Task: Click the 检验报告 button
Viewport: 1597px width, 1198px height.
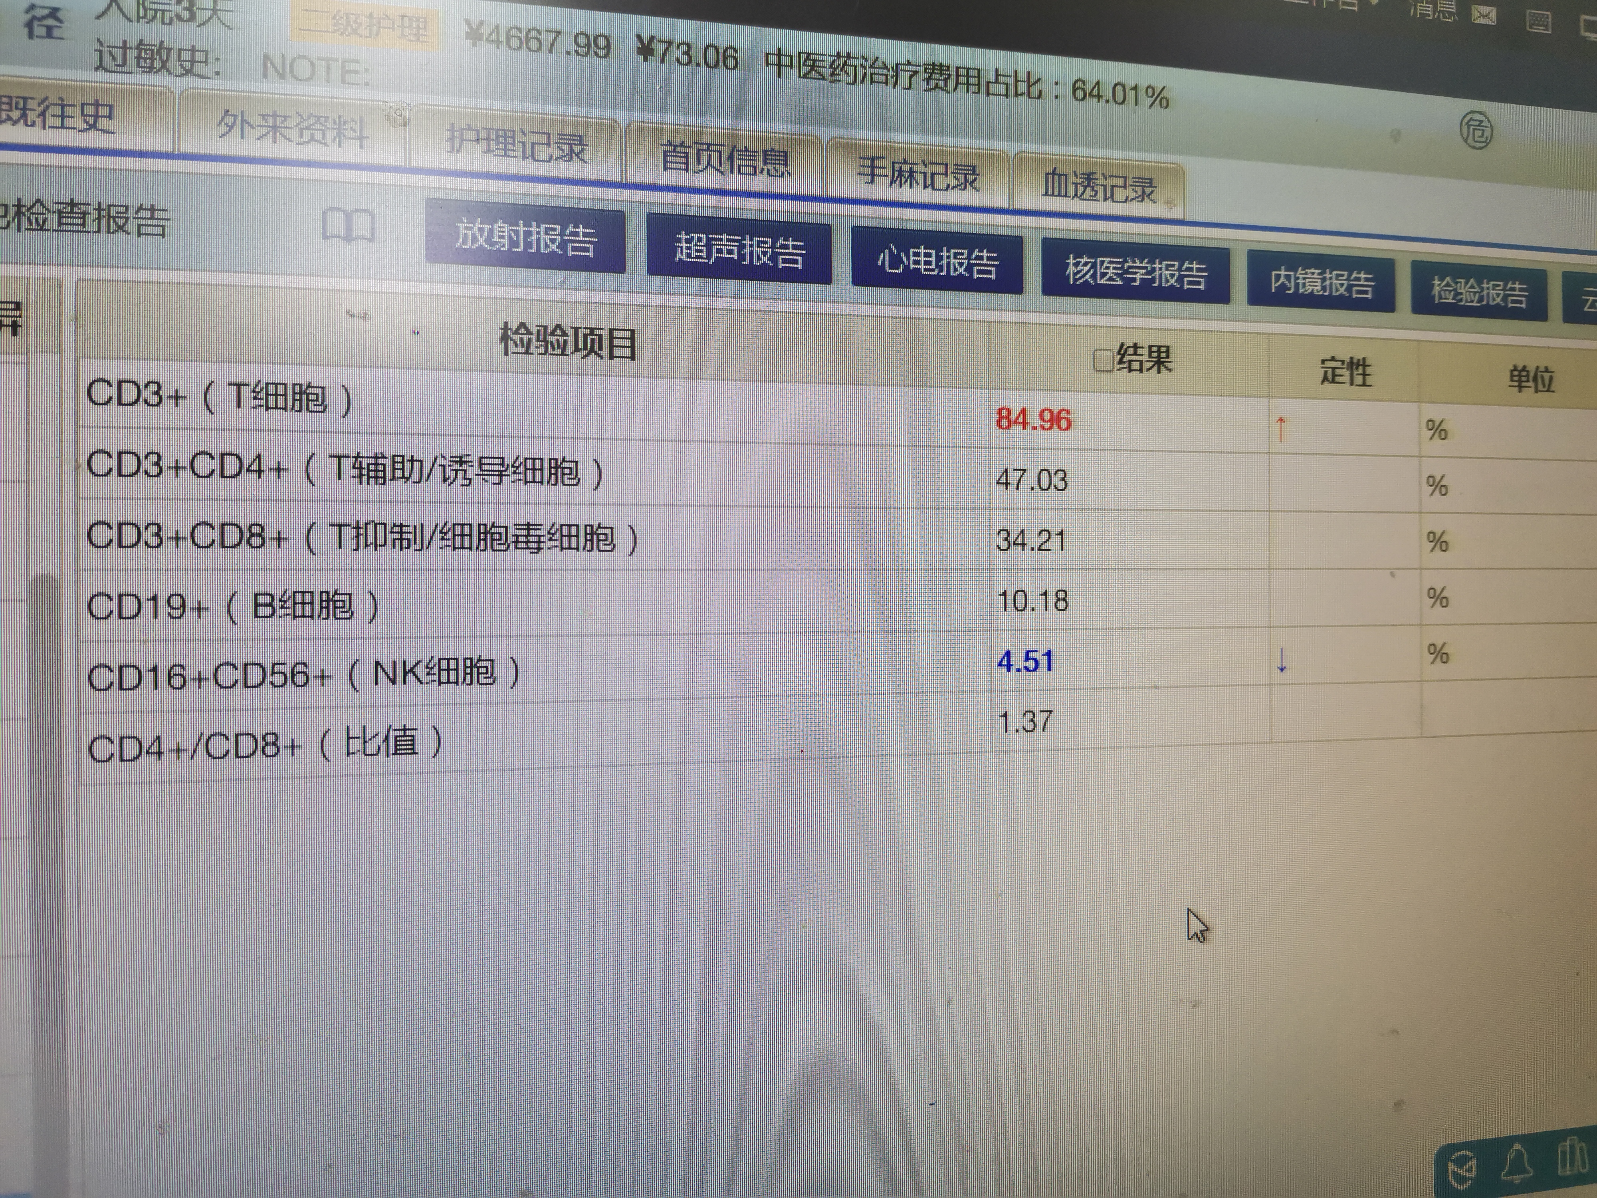Action: (x=1478, y=292)
